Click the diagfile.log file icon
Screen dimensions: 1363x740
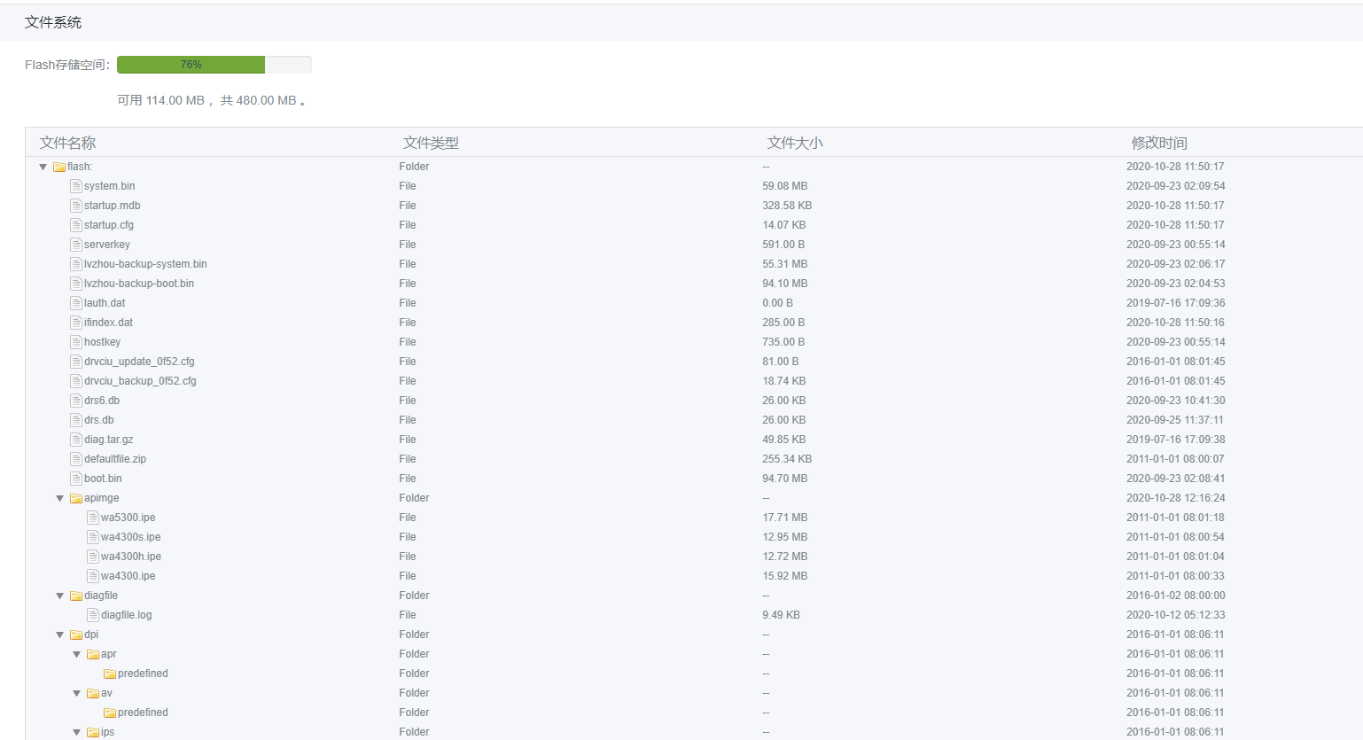[93, 615]
